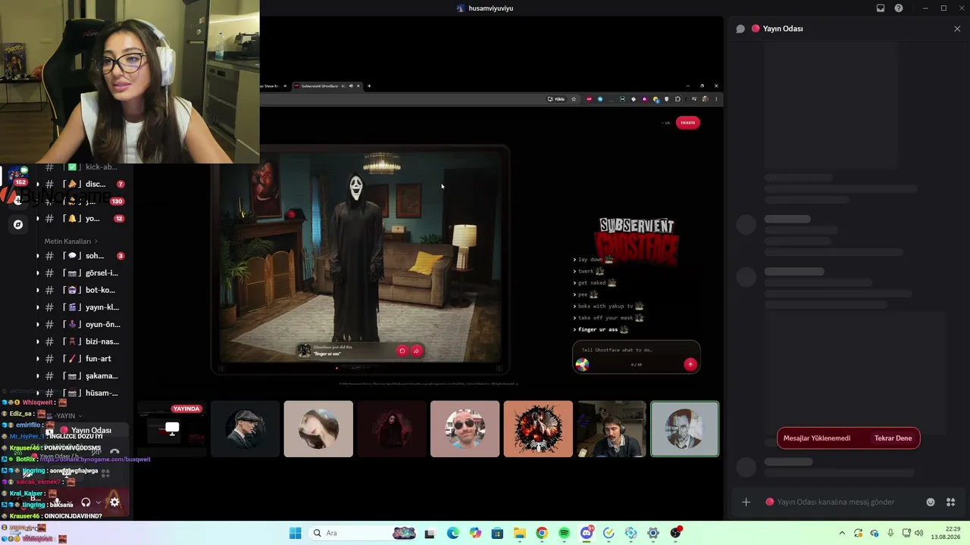Open Microsoft Store from taskbar
The width and height of the screenshot is (970, 545).
tap(497, 533)
